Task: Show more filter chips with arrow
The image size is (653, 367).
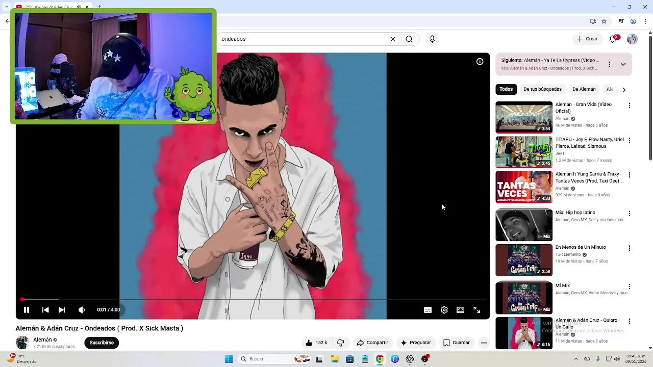Action: tap(624, 90)
